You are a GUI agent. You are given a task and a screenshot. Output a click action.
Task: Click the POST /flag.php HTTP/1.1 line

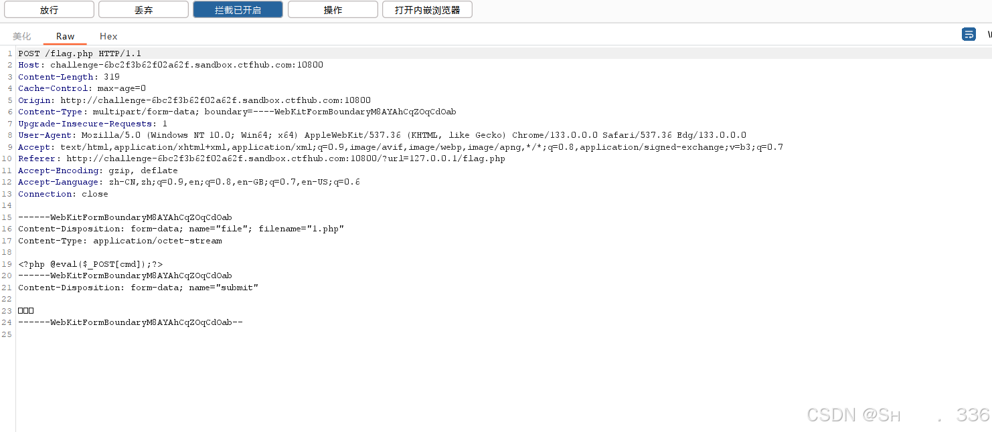click(x=80, y=53)
